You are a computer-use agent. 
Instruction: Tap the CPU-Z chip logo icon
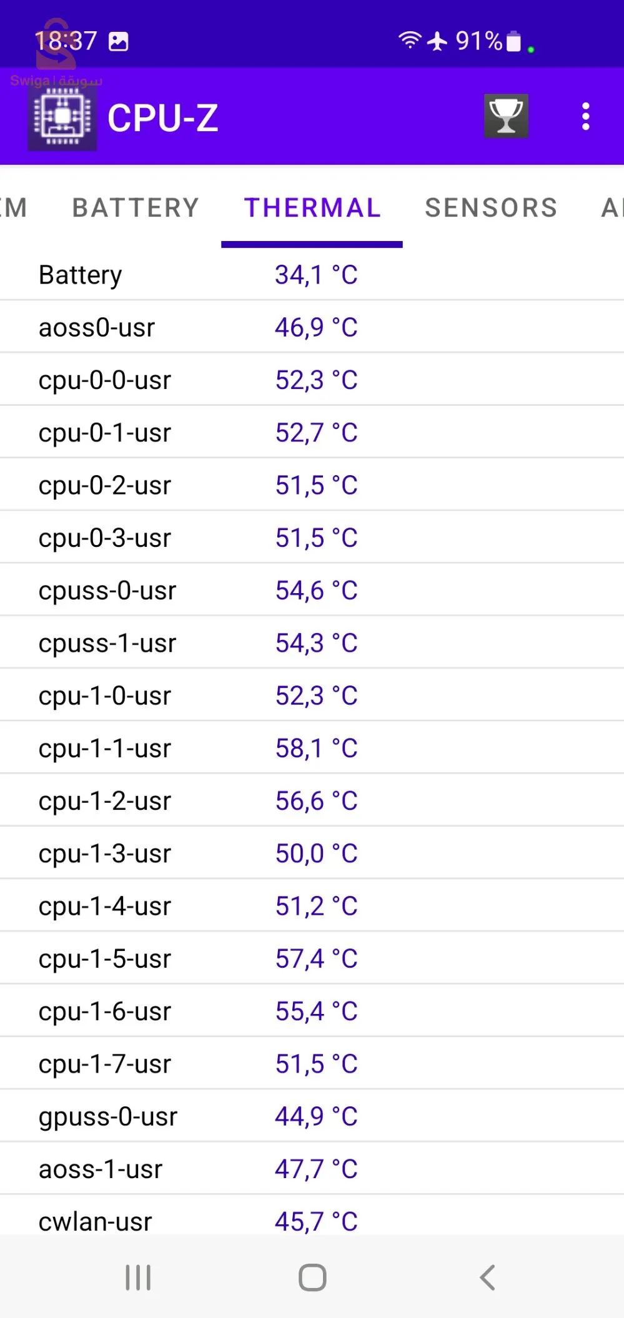pyautogui.click(x=62, y=117)
